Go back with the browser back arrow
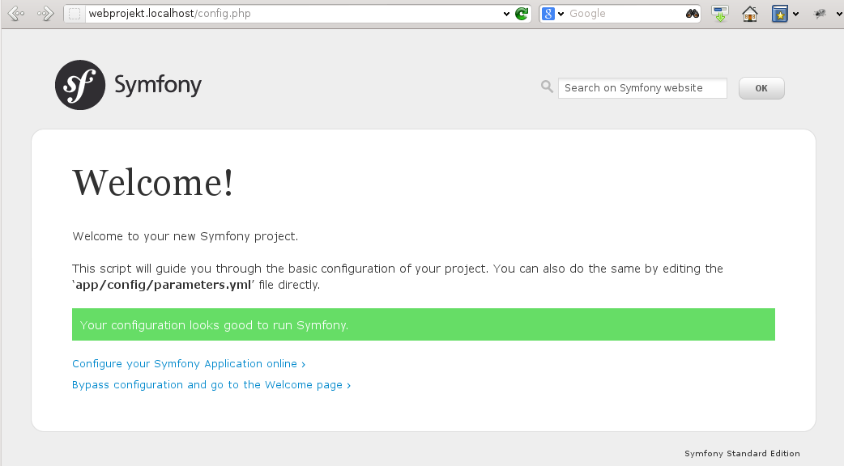The height and width of the screenshot is (466, 844). [17, 14]
